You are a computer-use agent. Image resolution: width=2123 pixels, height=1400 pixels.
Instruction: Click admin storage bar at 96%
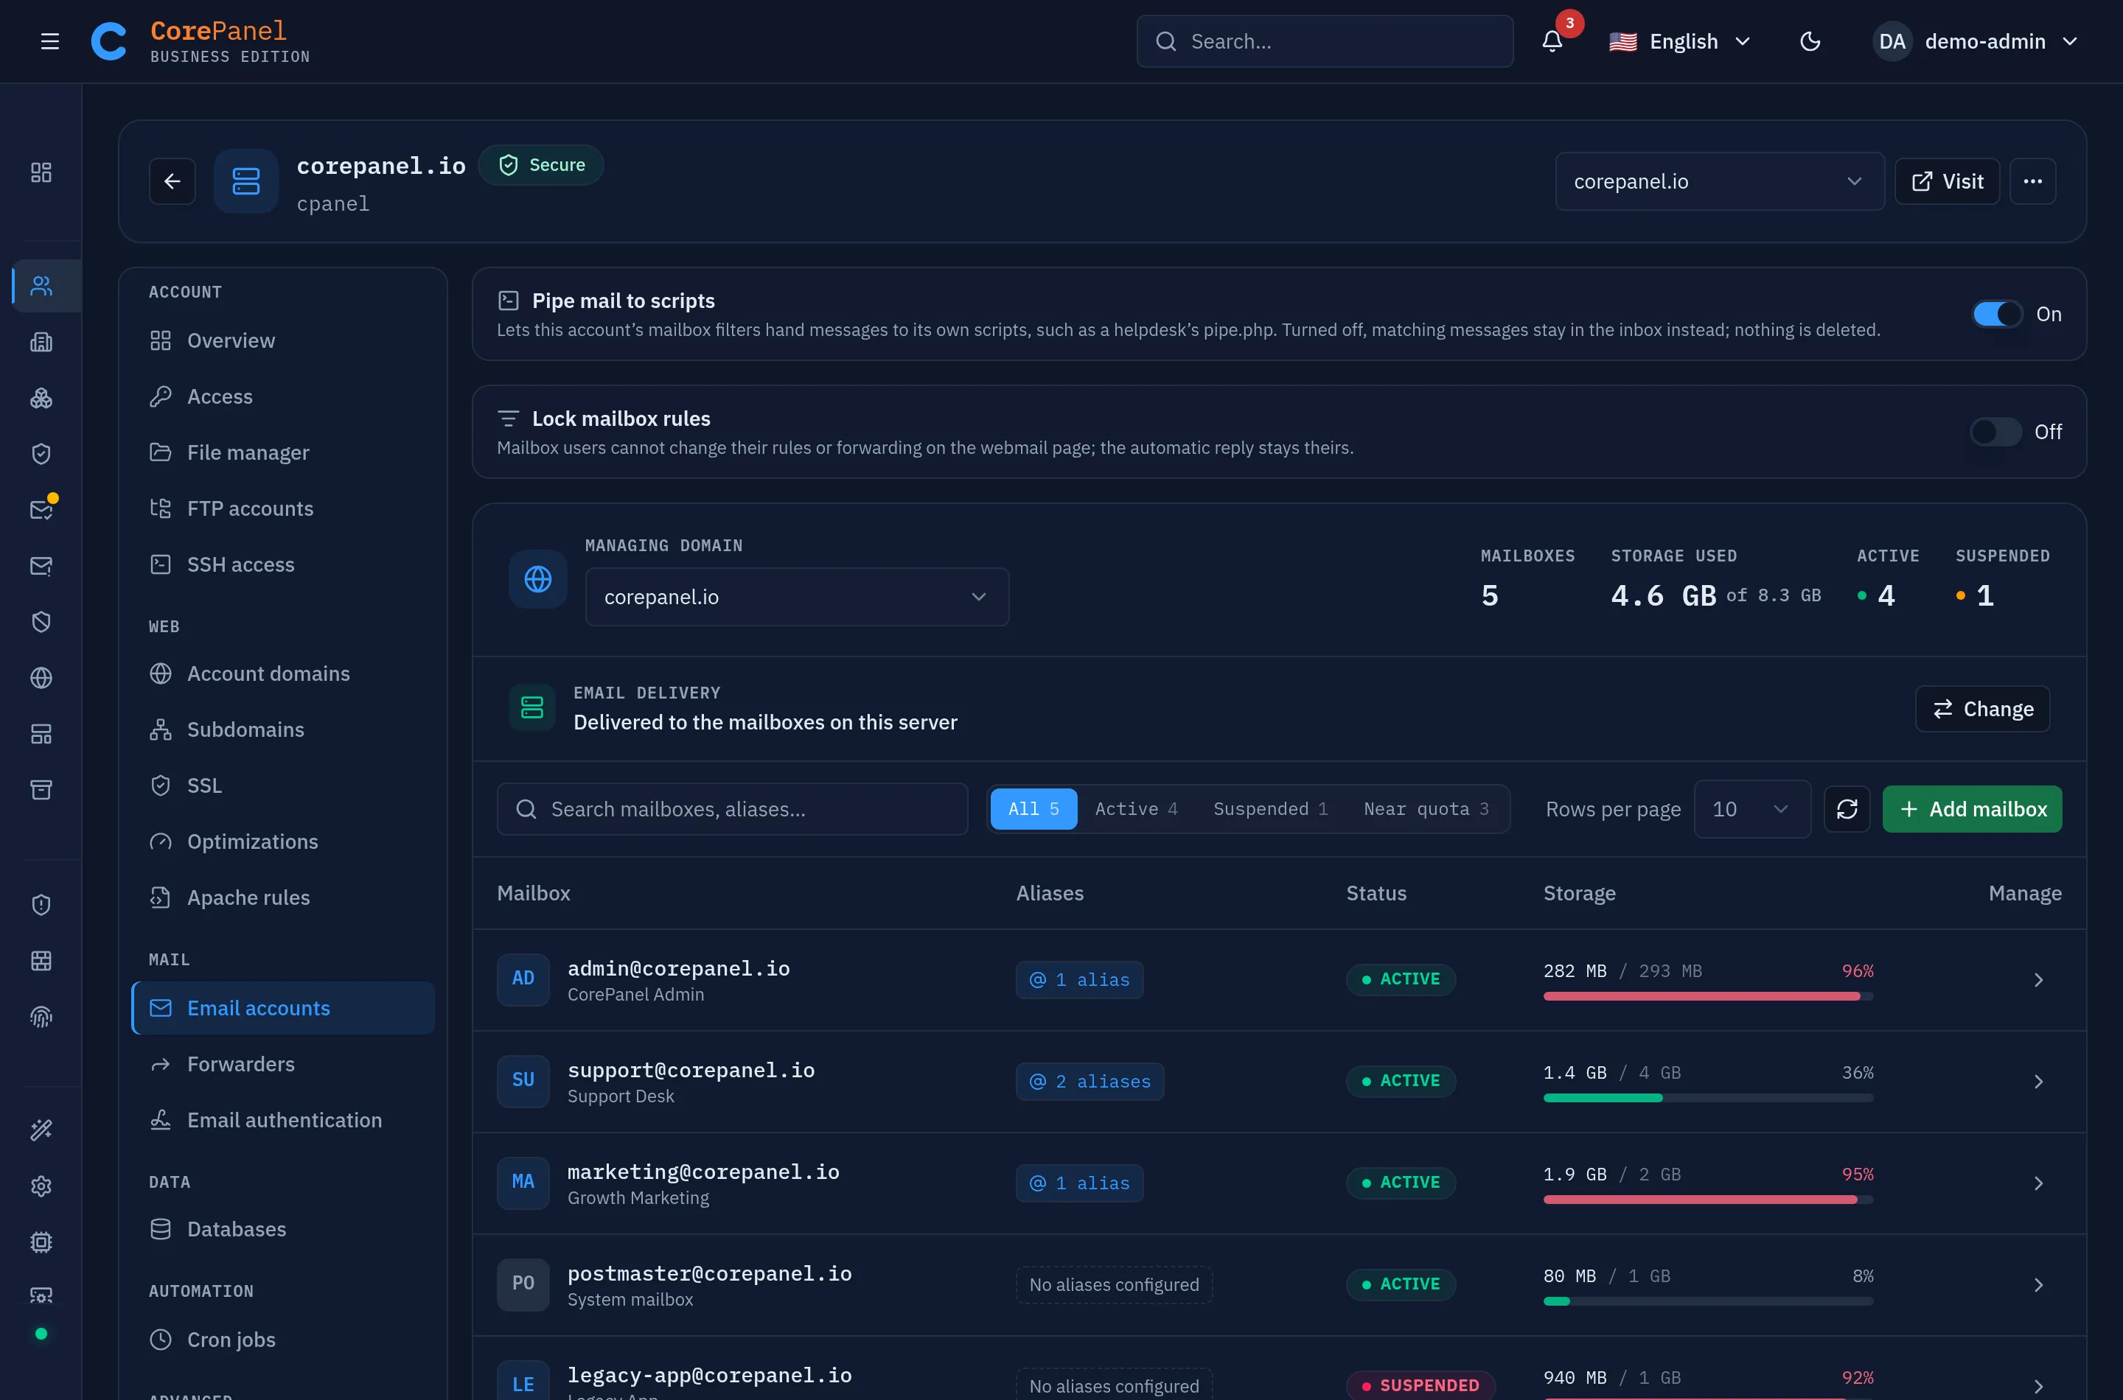click(1708, 996)
